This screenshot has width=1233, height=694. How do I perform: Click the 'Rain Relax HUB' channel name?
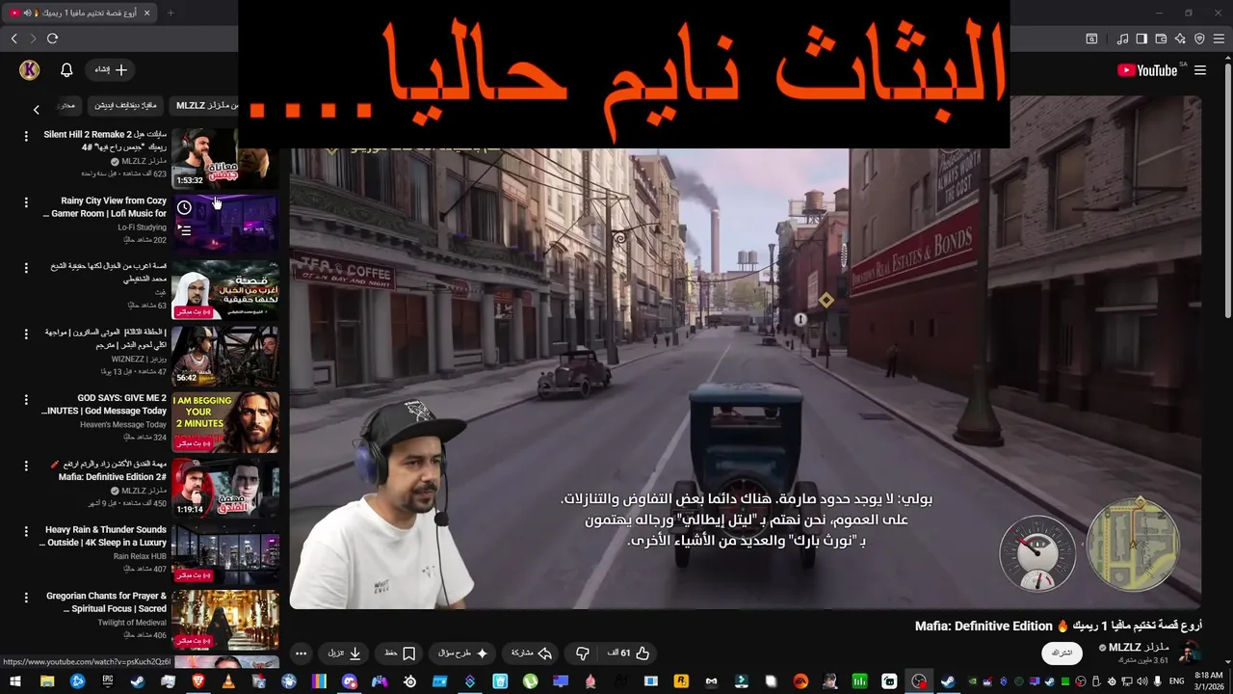click(140, 556)
